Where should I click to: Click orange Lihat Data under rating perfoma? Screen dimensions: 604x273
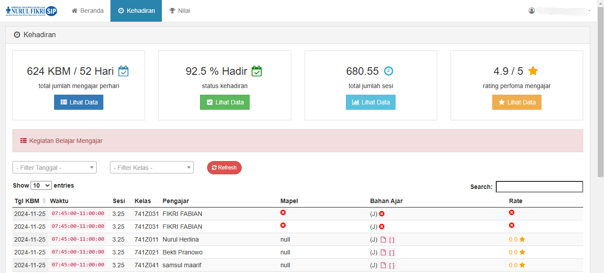(x=517, y=102)
